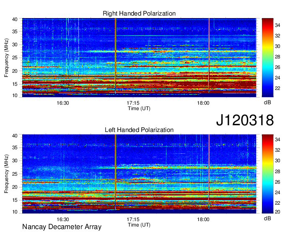This screenshot has height=232, width=285.
Task: Click upper plot 'Frequency (MHz)' axis label
Action: (x=6, y=58)
